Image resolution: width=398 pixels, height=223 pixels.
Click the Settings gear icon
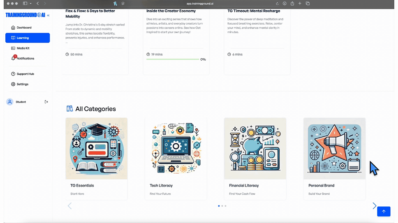pyautogui.click(x=13, y=84)
